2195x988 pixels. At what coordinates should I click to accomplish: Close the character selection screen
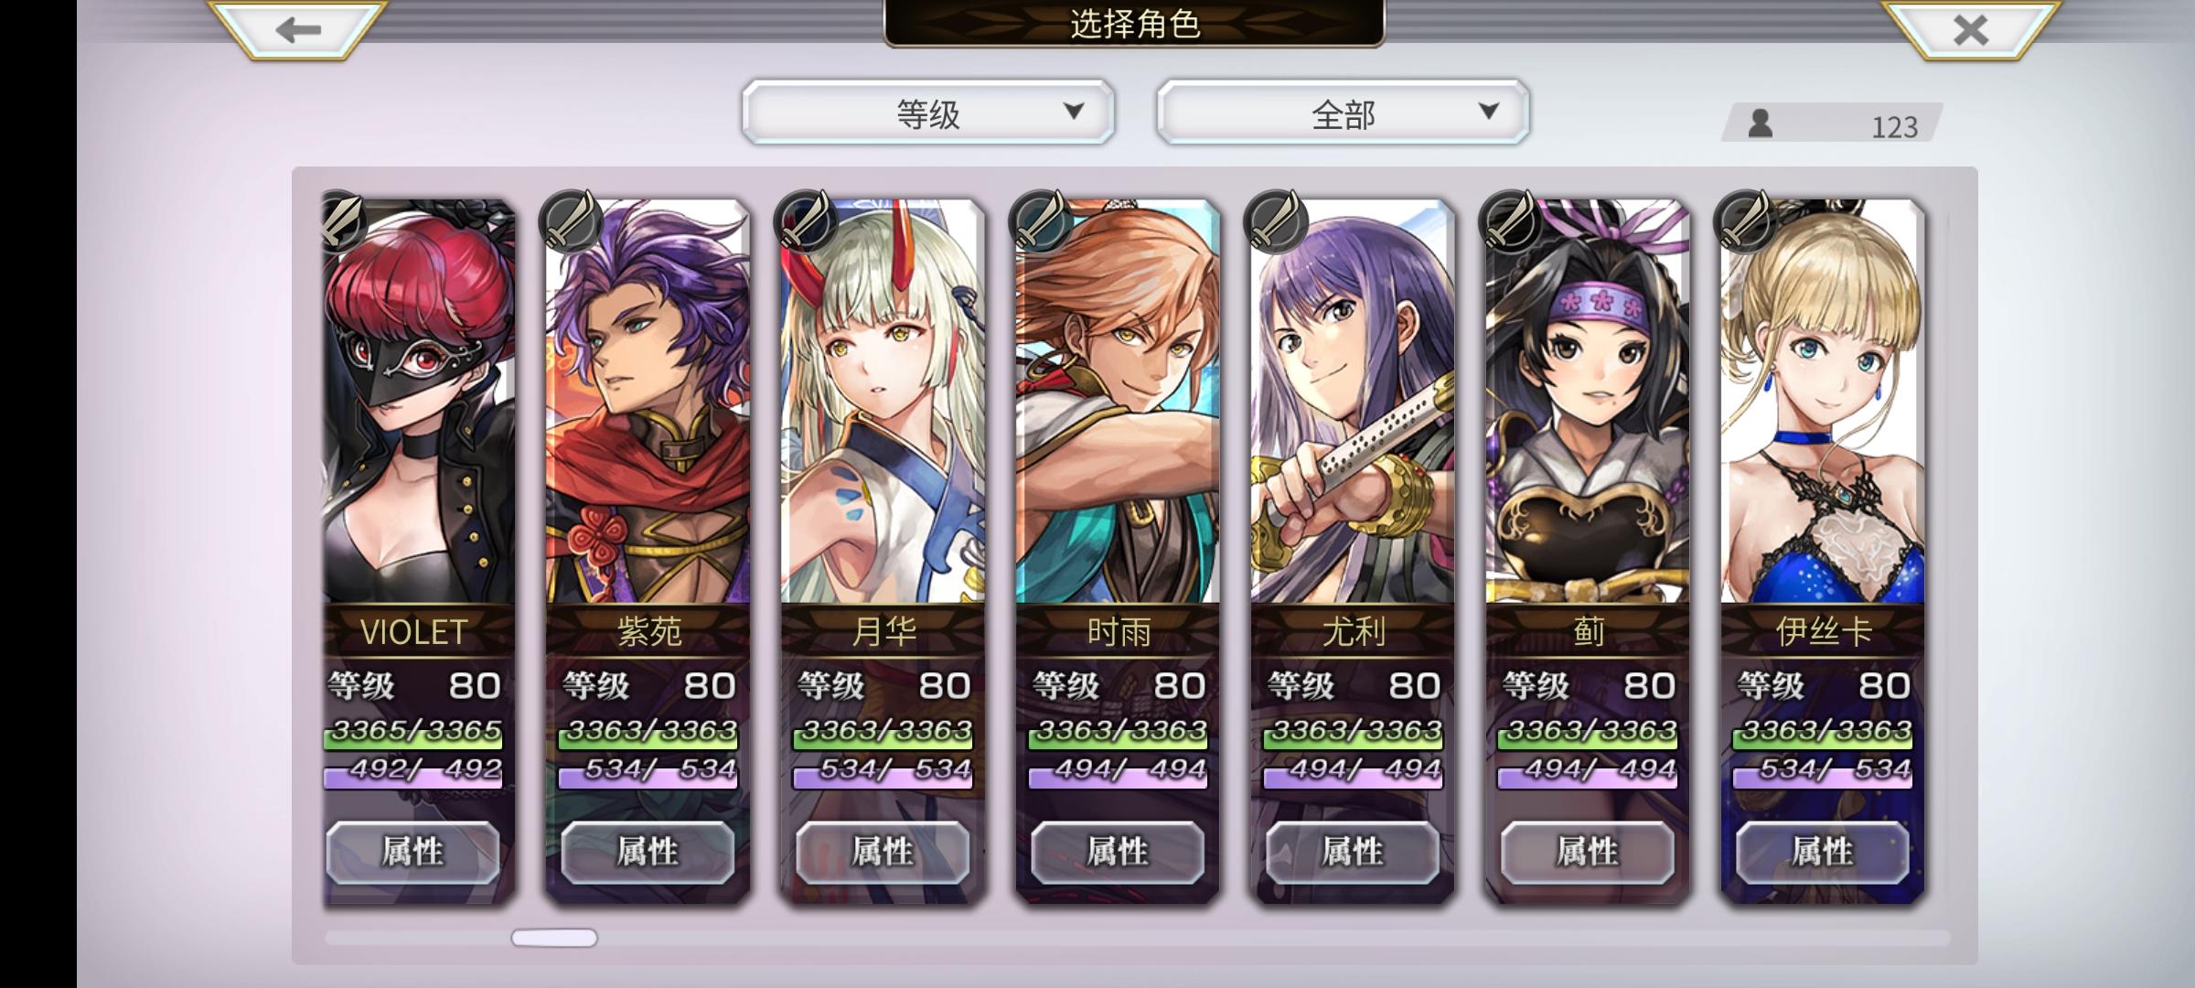1970,29
